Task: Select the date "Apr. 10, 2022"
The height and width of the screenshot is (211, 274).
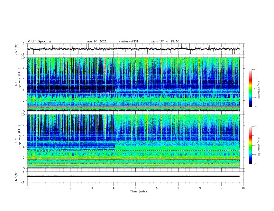Action: [x=97, y=41]
